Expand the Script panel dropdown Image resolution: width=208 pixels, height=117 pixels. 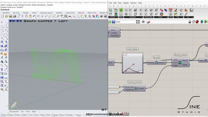pos(167,17)
